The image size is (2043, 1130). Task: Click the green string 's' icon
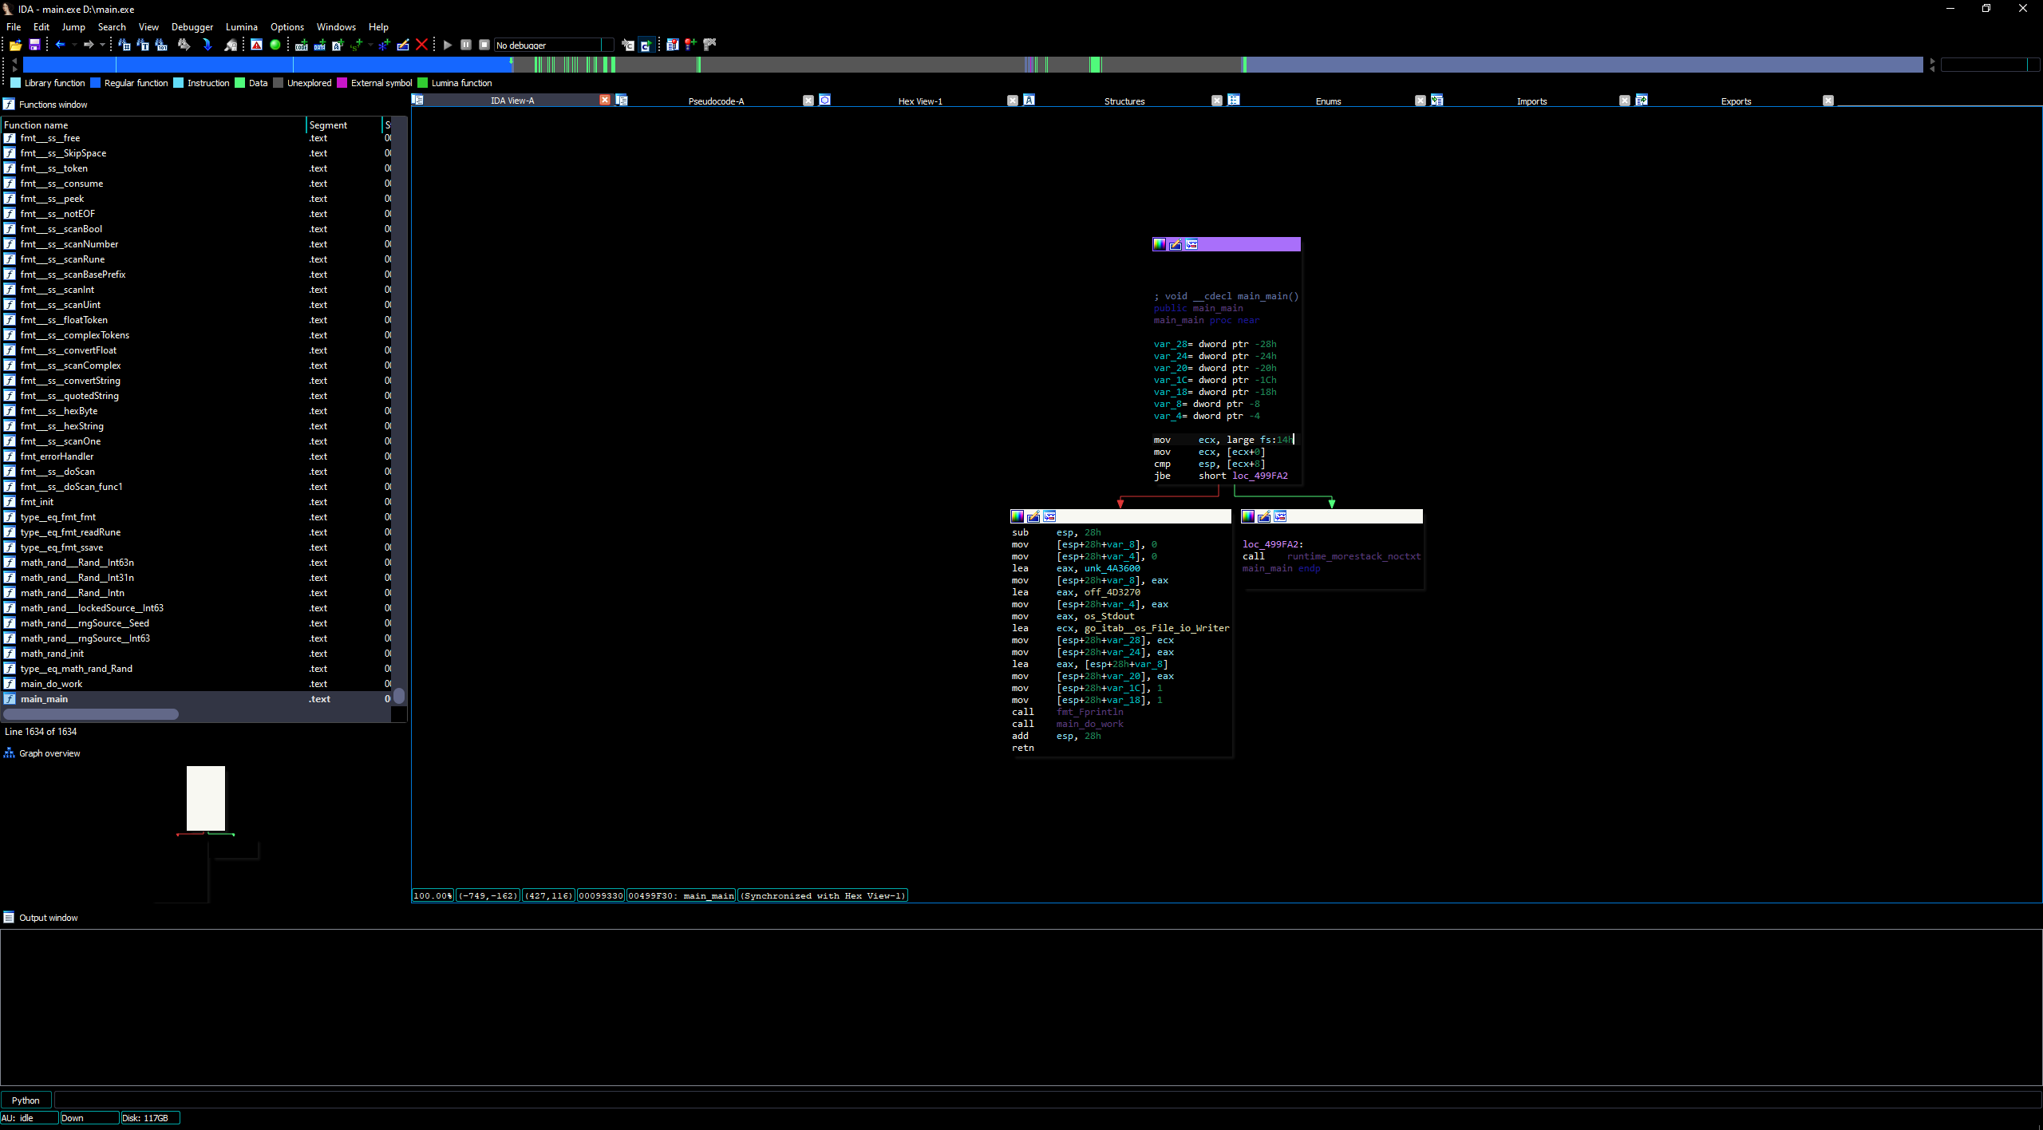coord(356,45)
